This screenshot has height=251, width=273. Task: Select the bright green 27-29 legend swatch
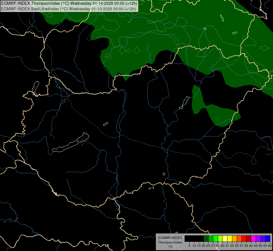pos(216,238)
